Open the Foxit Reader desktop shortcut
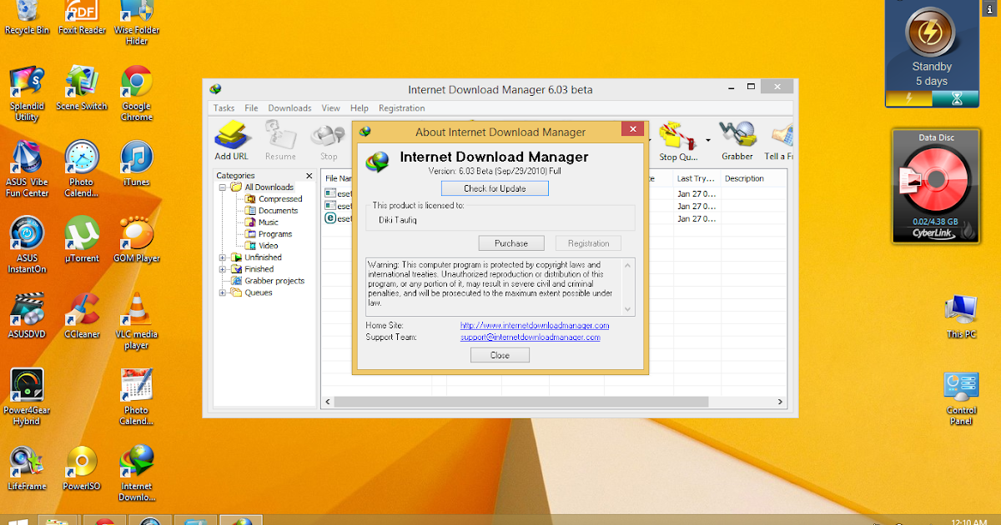This screenshot has height=525, width=1001. (82, 18)
